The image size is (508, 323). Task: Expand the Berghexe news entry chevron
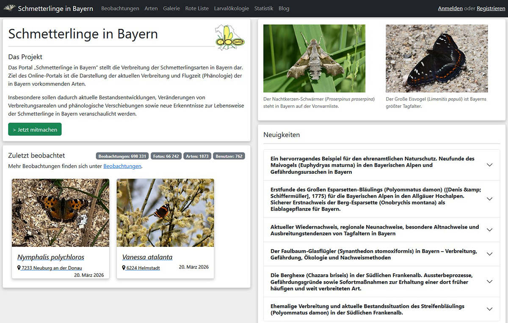[x=489, y=282]
